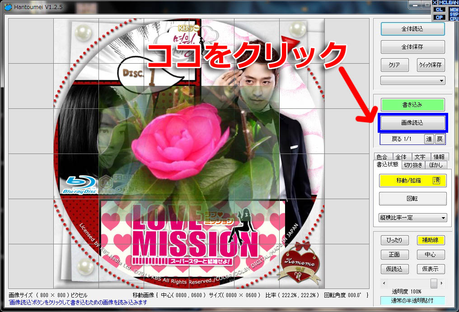Click the small 戻 undo button
Viewport: 459px width, 312px height.
pyautogui.click(x=440, y=139)
